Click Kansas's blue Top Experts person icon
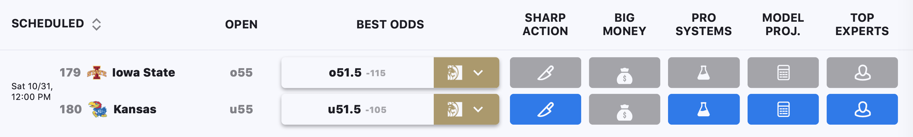 (x=862, y=109)
